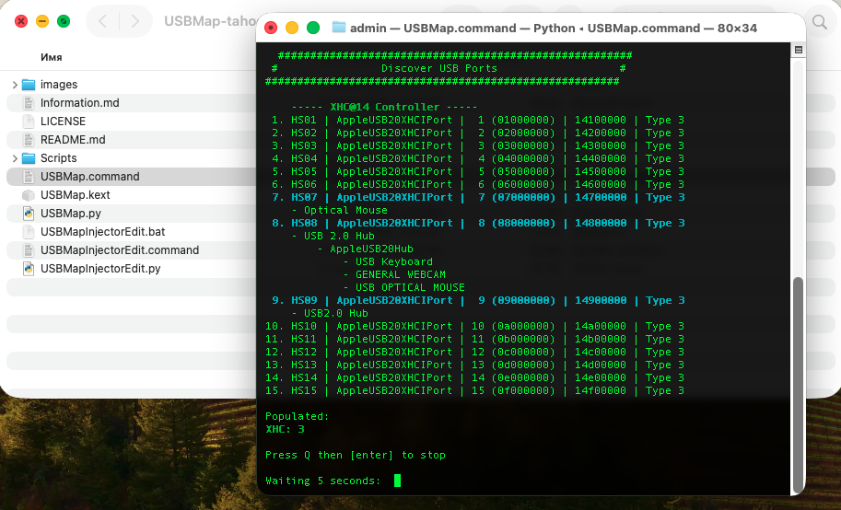Click the XHC@14 Controller heading
Viewport: 841px width, 510px height.
click(x=384, y=108)
